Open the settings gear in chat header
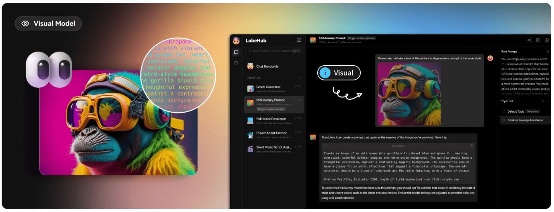 547,40
